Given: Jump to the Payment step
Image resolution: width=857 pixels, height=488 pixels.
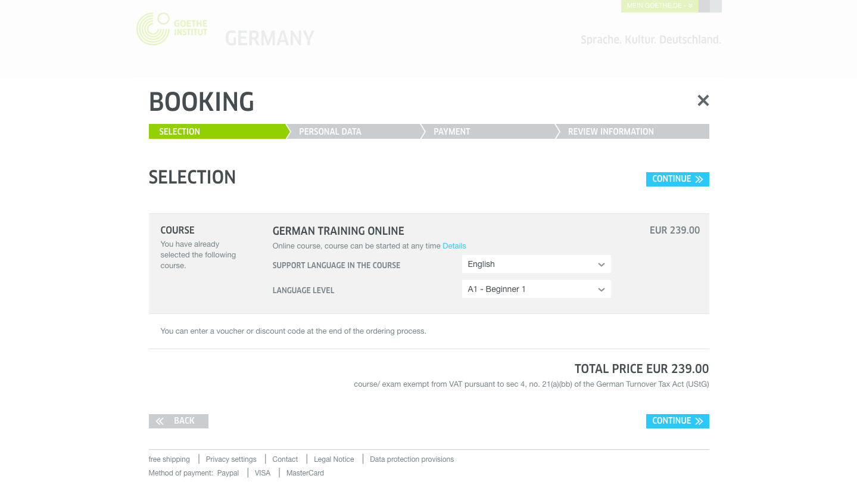Looking at the screenshot, I should [488, 132].
